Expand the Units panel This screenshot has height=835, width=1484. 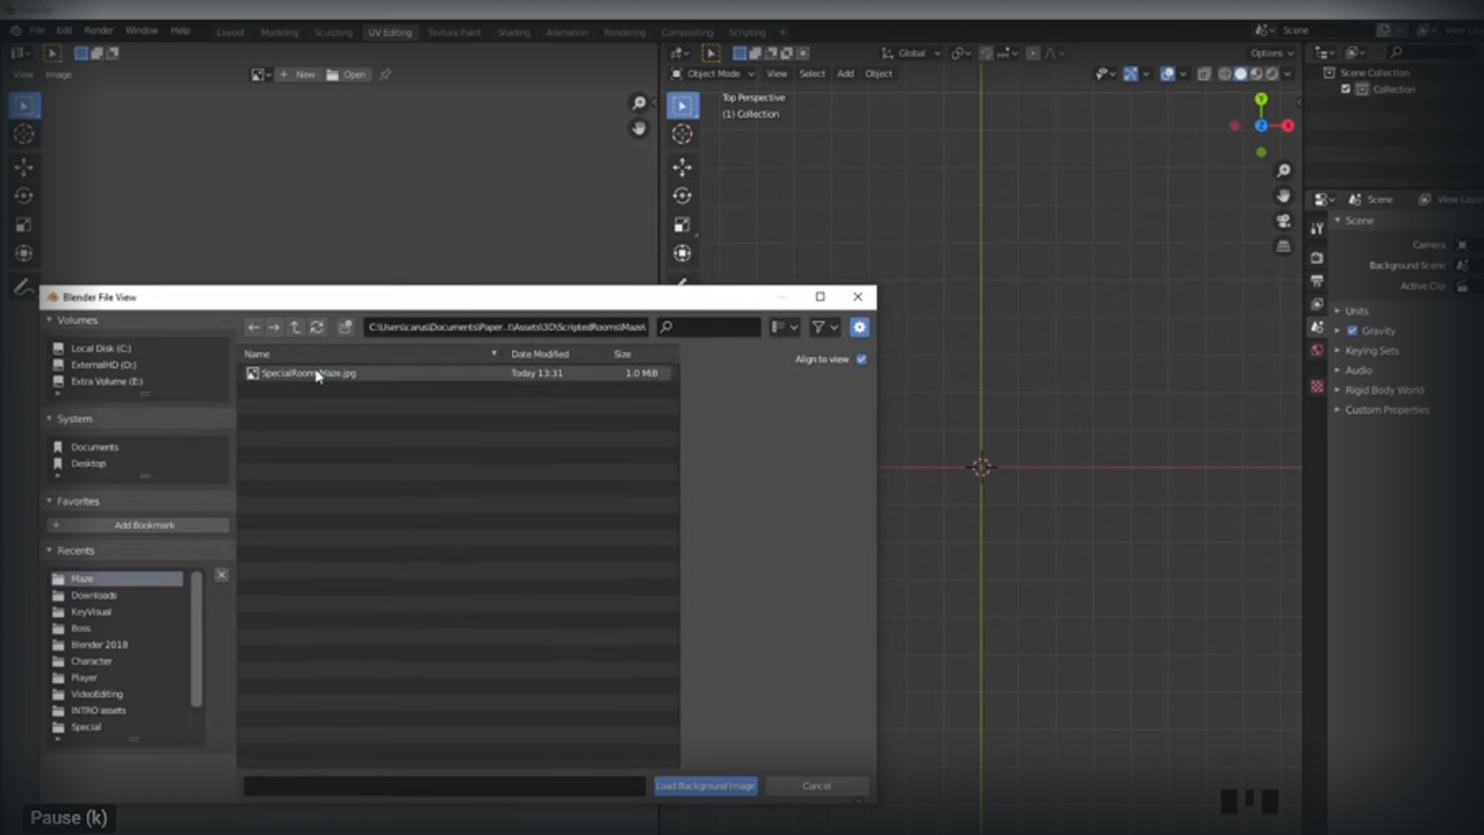click(1356, 311)
